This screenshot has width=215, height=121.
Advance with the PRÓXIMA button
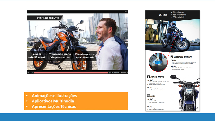point(124,73)
